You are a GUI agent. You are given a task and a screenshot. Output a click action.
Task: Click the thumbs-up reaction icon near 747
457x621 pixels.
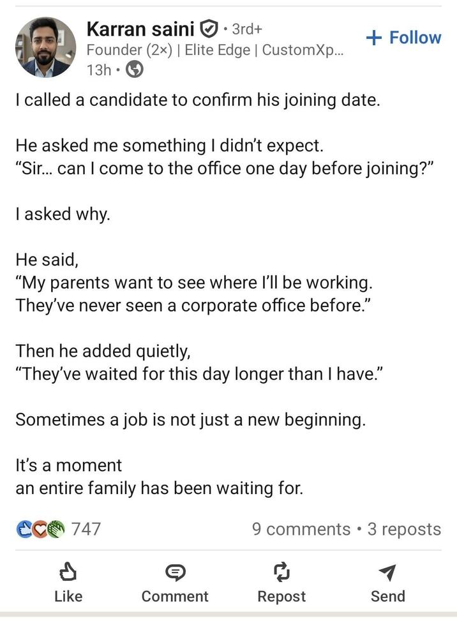(x=24, y=528)
